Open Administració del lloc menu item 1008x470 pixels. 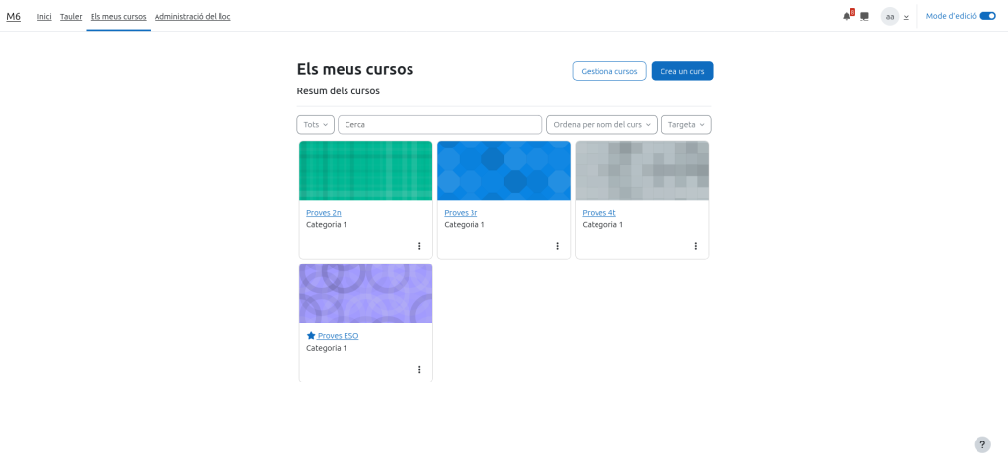(x=192, y=16)
